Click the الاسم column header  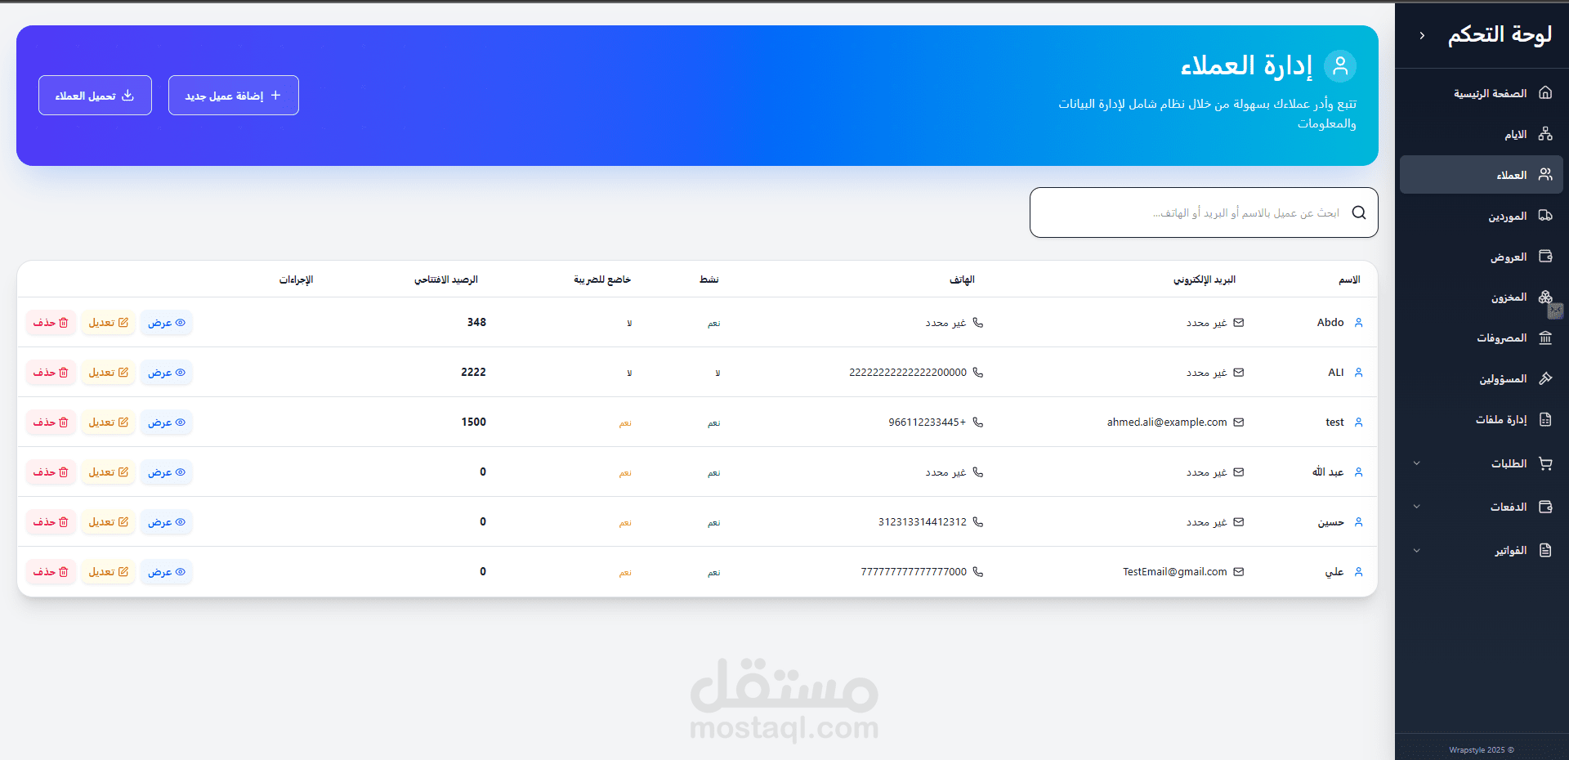(1349, 279)
